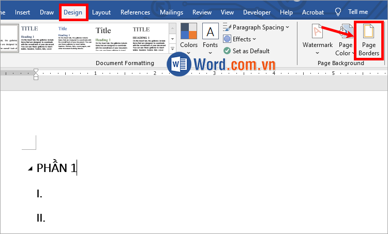Viewport: 388px width, 234px height.
Task: Apply the first TITLE style set thumbnail
Action: (x=37, y=38)
